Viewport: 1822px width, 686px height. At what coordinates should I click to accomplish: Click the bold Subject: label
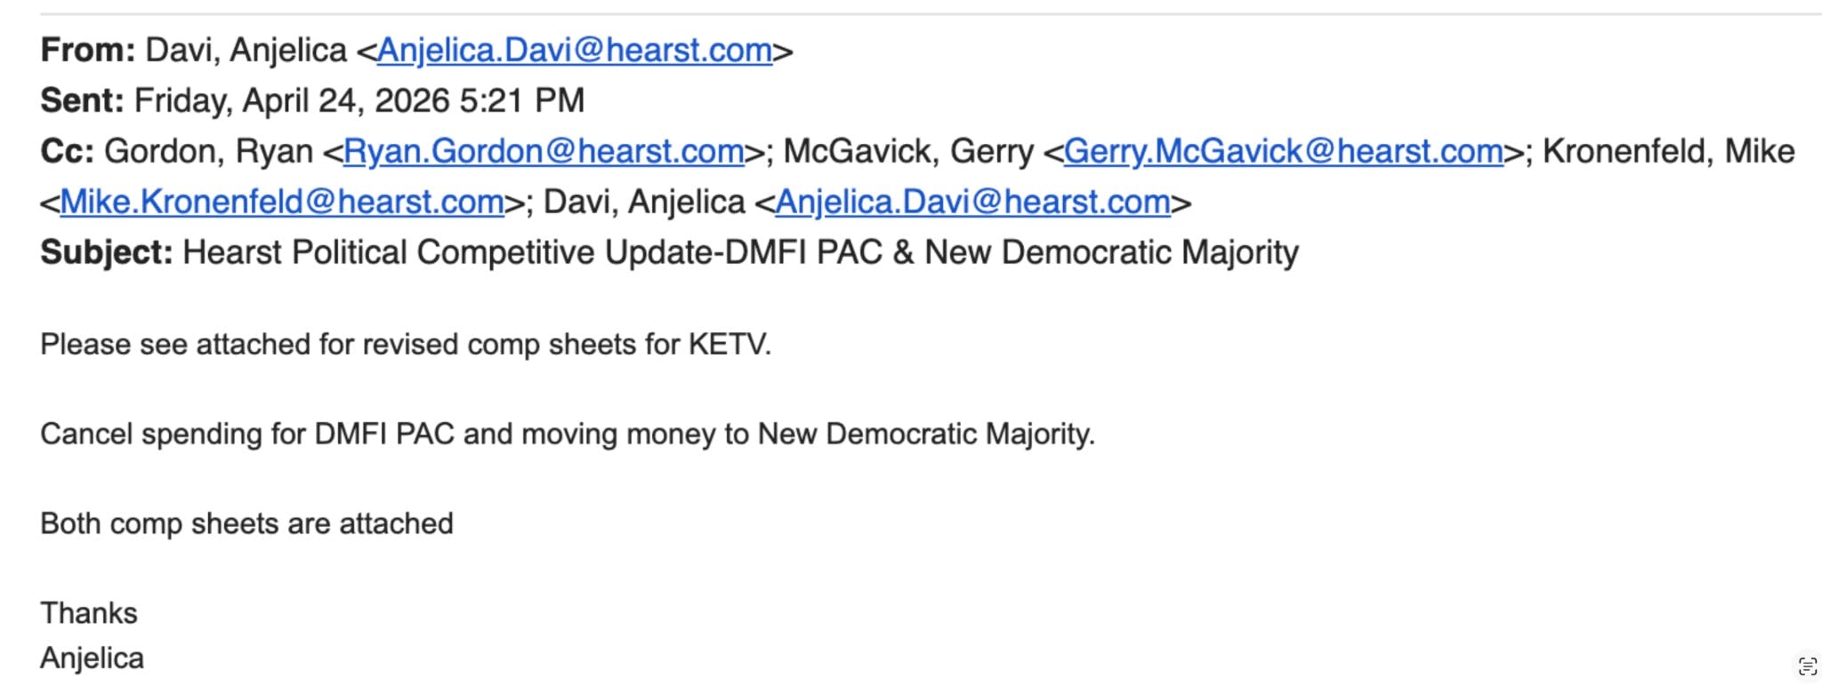[x=106, y=253]
